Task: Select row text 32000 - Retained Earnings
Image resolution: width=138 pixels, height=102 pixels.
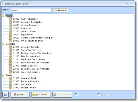Action: point(27,81)
